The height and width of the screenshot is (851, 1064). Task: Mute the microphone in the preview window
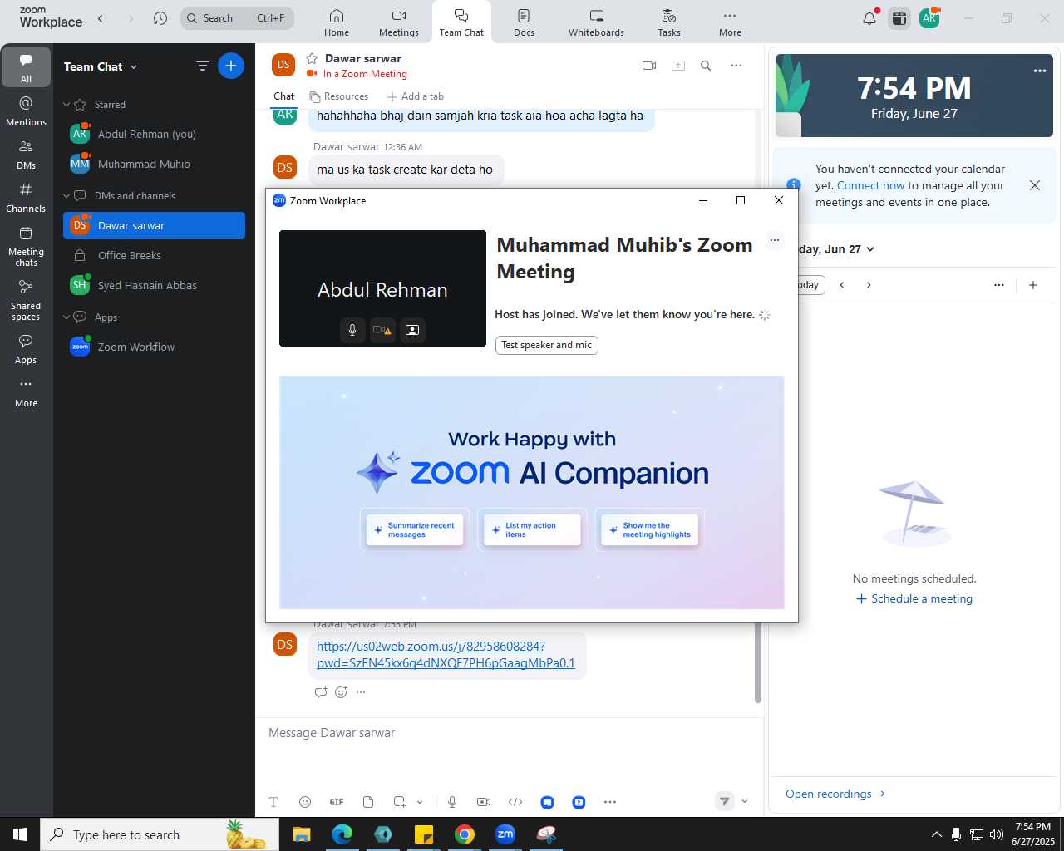[352, 330]
